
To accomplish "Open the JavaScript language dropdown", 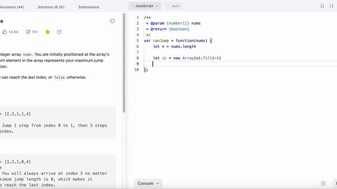I will click(x=145, y=6).
